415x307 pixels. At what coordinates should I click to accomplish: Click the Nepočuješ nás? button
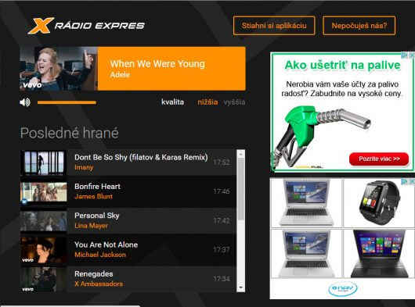359,26
